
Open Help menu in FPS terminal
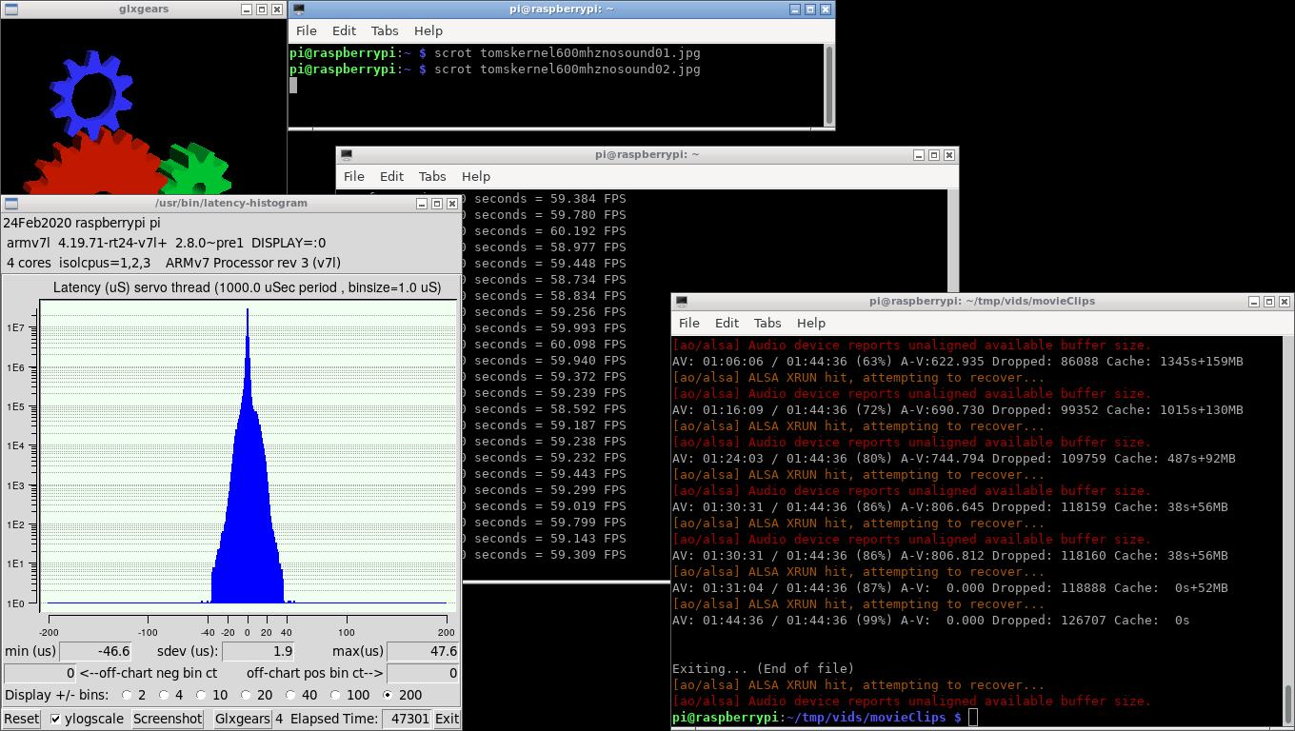(x=476, y=177)
